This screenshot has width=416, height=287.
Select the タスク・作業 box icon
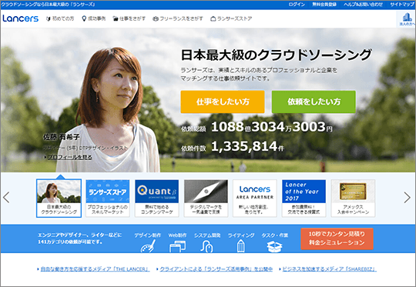tap(274, 246)
